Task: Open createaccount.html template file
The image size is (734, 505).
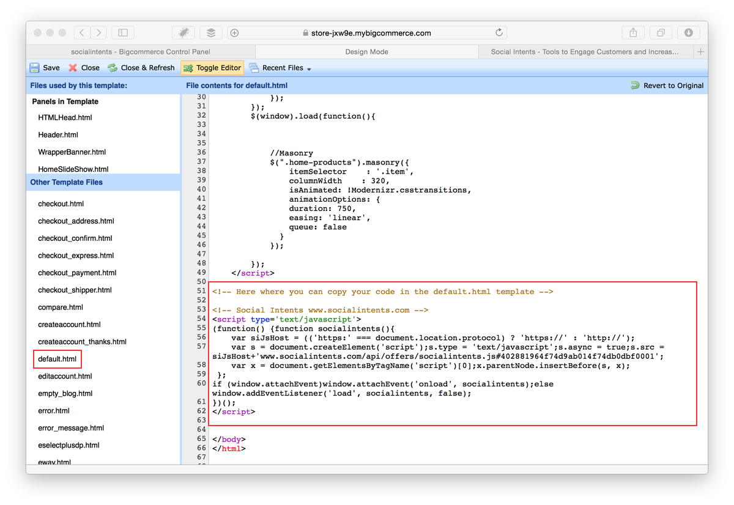Action: [x=69, y=324]
